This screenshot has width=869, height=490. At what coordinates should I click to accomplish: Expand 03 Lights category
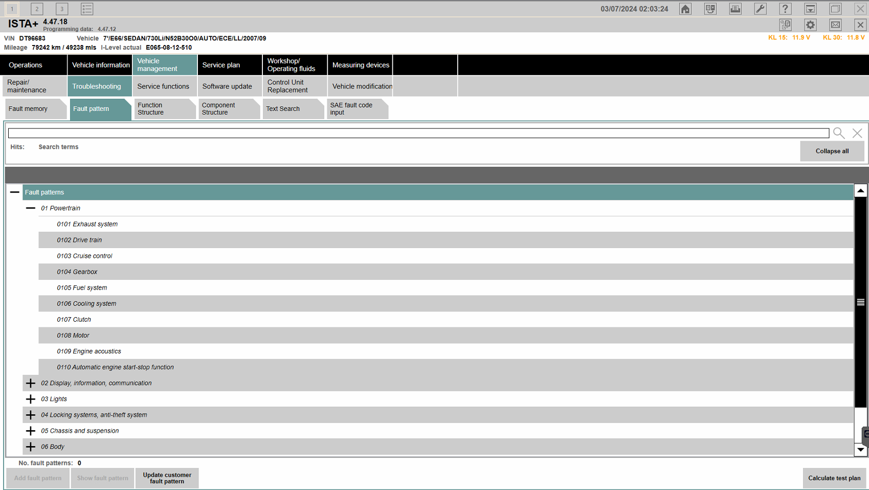pos(31,399)
